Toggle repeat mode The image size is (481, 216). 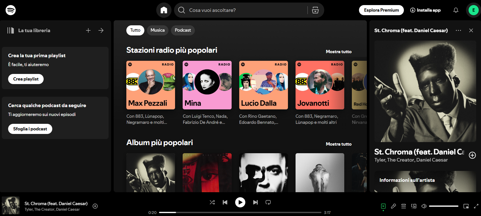click(268, 202)
